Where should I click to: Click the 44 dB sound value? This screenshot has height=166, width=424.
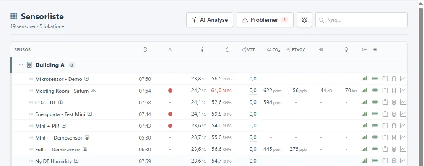pyautogui.click(x=326, y=91)
